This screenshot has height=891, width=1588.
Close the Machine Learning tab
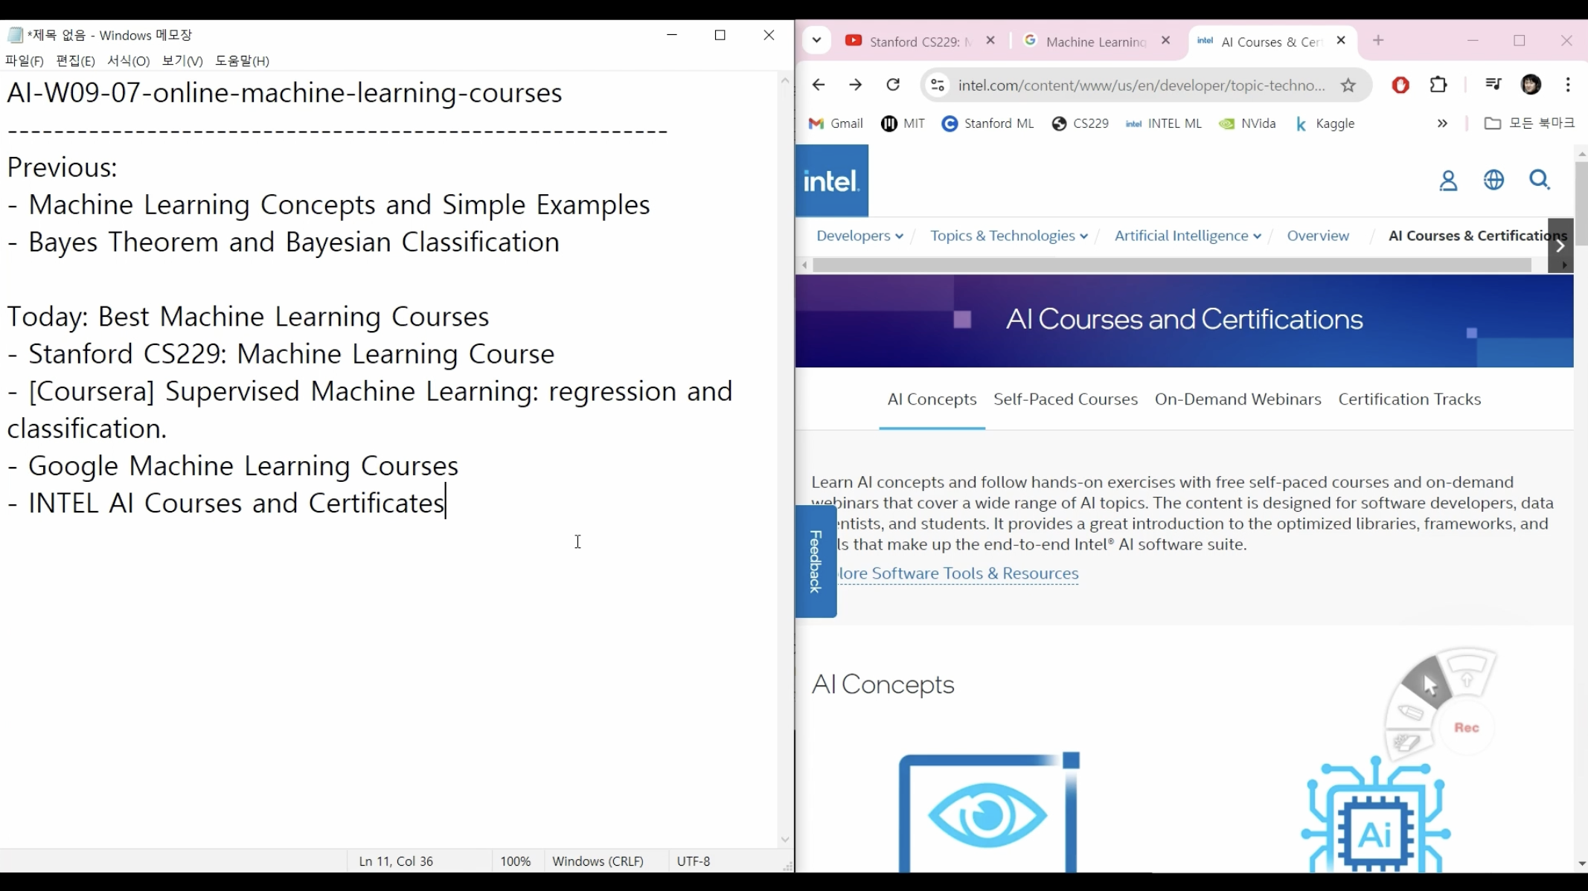click(x=1165, y=41)
